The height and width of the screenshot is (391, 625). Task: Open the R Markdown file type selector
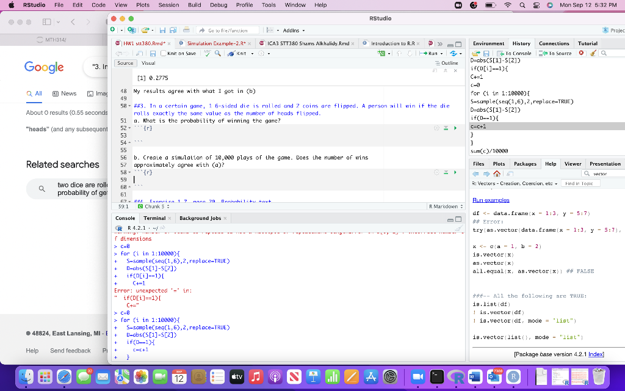tap(446, 206)
